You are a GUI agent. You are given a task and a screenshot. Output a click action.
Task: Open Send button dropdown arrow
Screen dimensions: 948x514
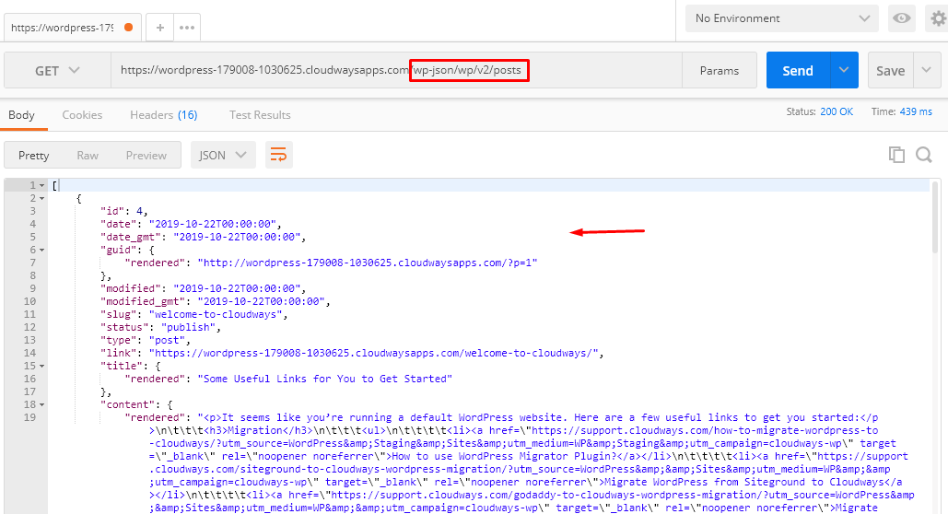click(x=844, y=70)
